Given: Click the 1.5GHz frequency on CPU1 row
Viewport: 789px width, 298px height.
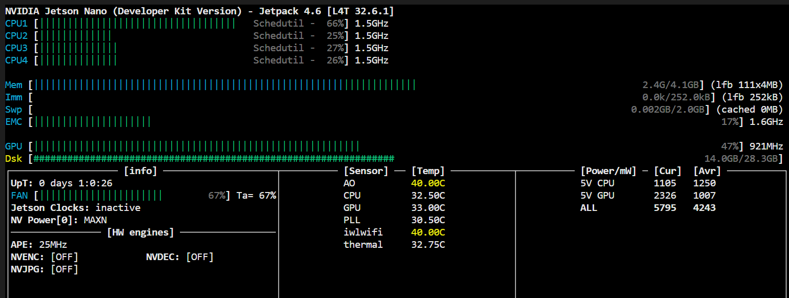Looking at the screenshot, I should coord(372,24).
